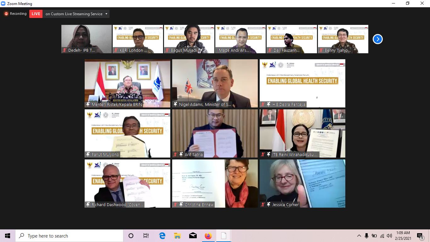Click the red LIVE badge
This screenshot has height=242, width=430.
coord(36,14)
